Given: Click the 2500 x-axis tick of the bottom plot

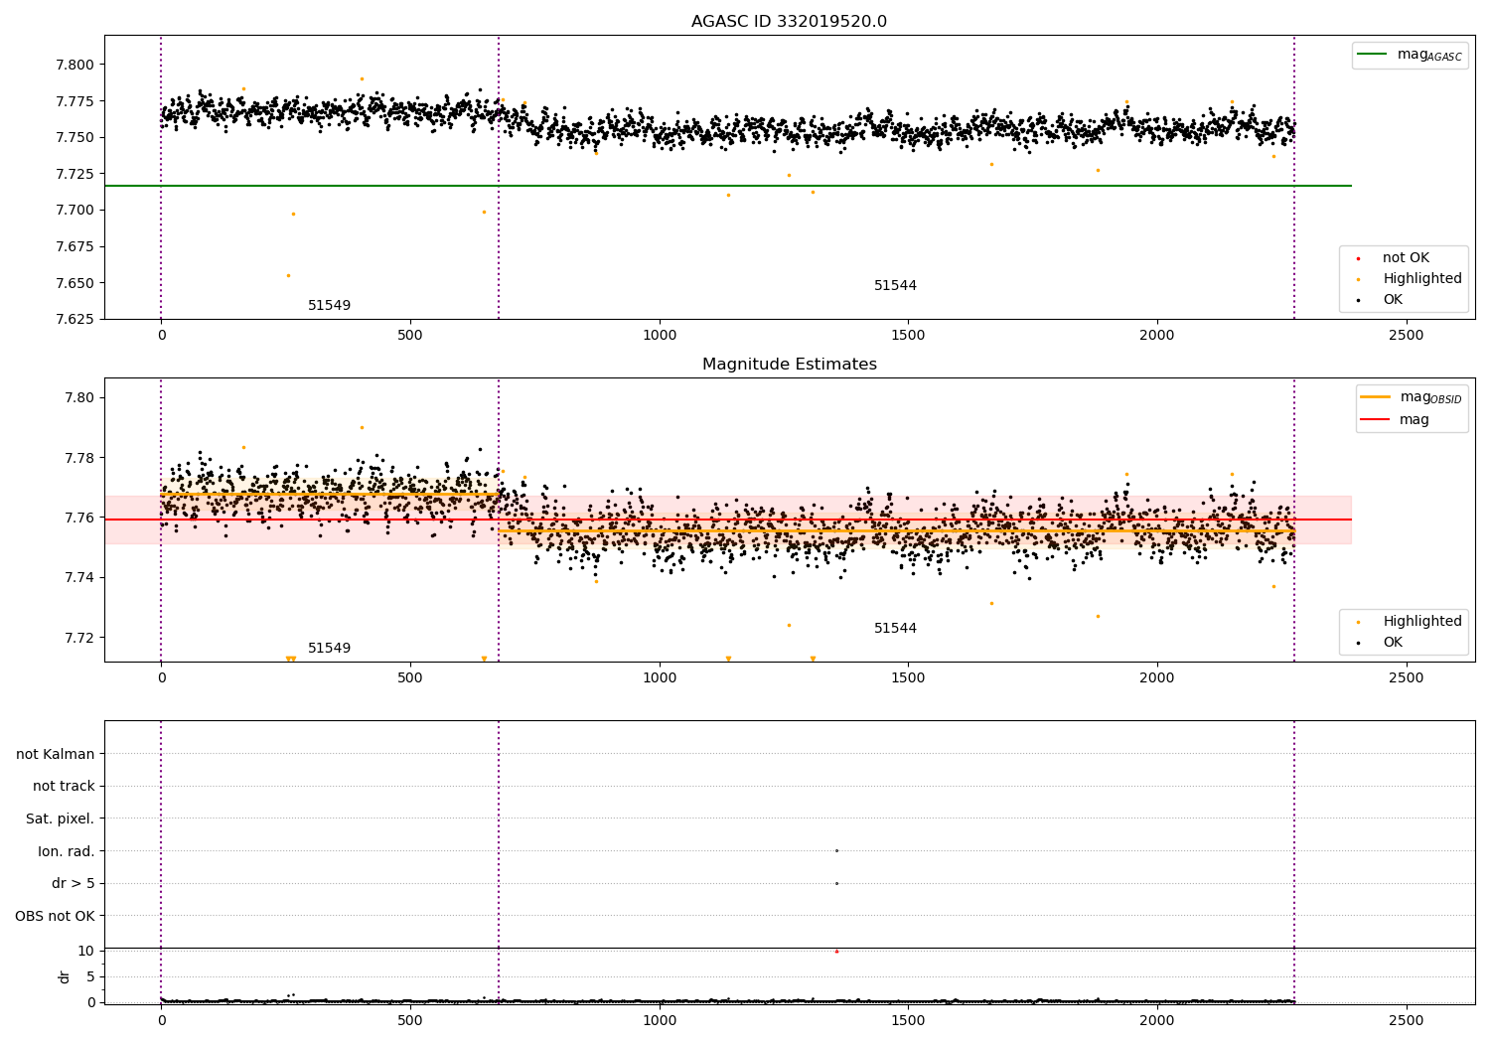Looking at the screenshot, I should pyautogui.click(x=1406, y=1020).
